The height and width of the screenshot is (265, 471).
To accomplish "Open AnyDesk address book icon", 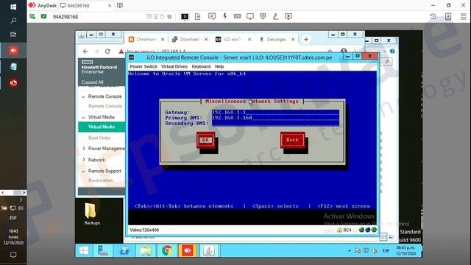I will 448,16.
